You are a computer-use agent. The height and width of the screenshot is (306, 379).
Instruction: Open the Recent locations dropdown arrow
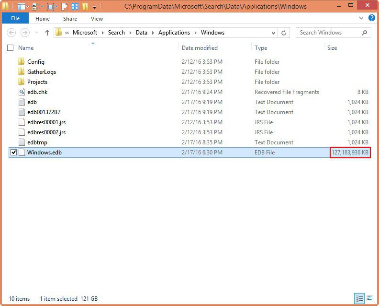point(36,33)
